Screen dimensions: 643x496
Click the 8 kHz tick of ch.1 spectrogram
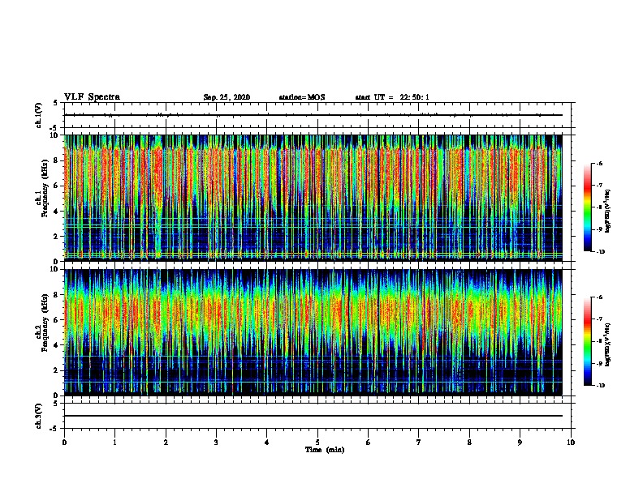pos(56,160)
